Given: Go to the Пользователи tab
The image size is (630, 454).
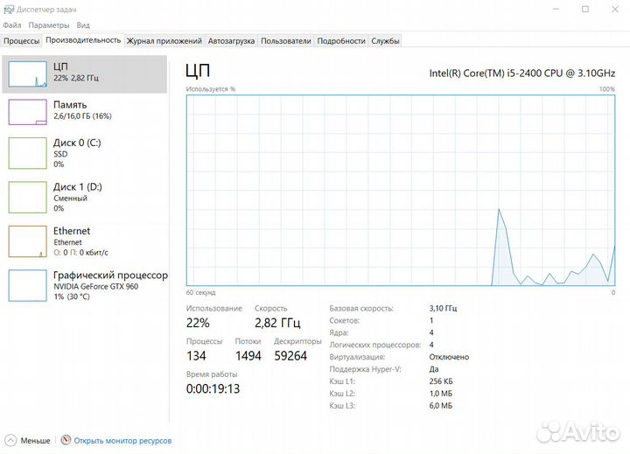Looking at the screenshot, I should pyautogui.click(x=285, y=40).
